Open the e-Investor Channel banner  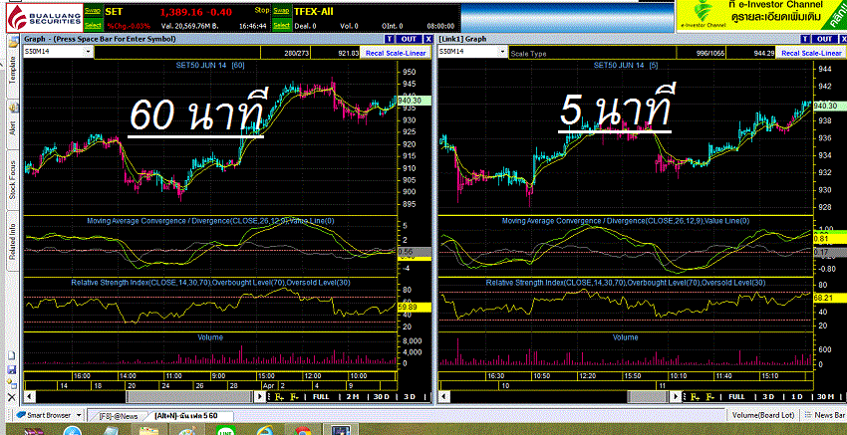pyautogui.click(x=761, y=17)
